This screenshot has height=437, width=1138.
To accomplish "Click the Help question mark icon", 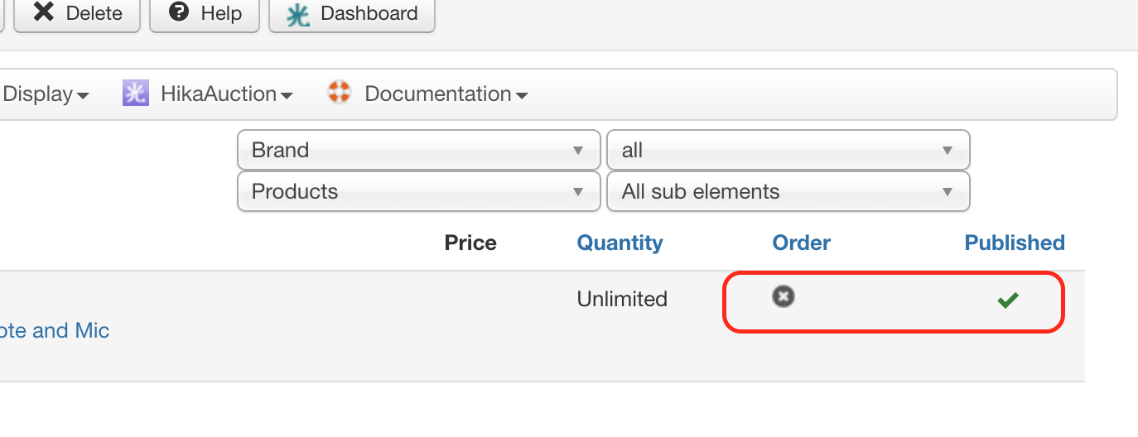I will 178,12.
